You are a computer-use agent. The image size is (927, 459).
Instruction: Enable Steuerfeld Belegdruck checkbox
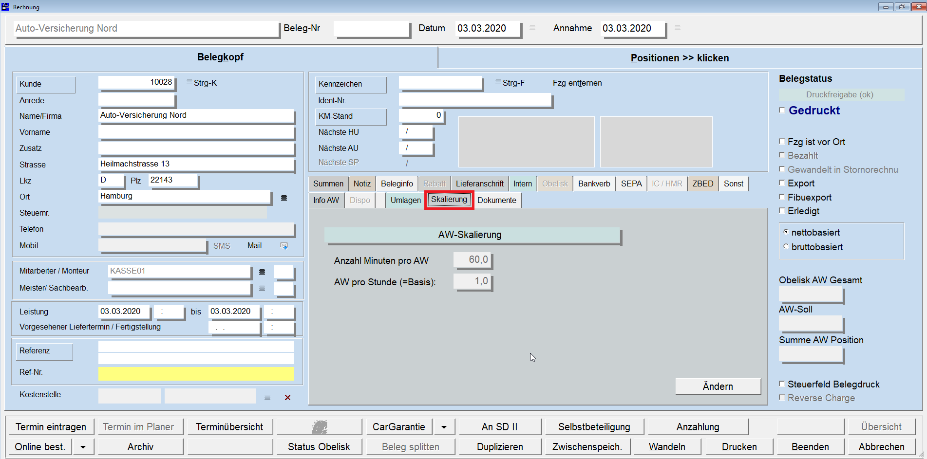point(782,384)
